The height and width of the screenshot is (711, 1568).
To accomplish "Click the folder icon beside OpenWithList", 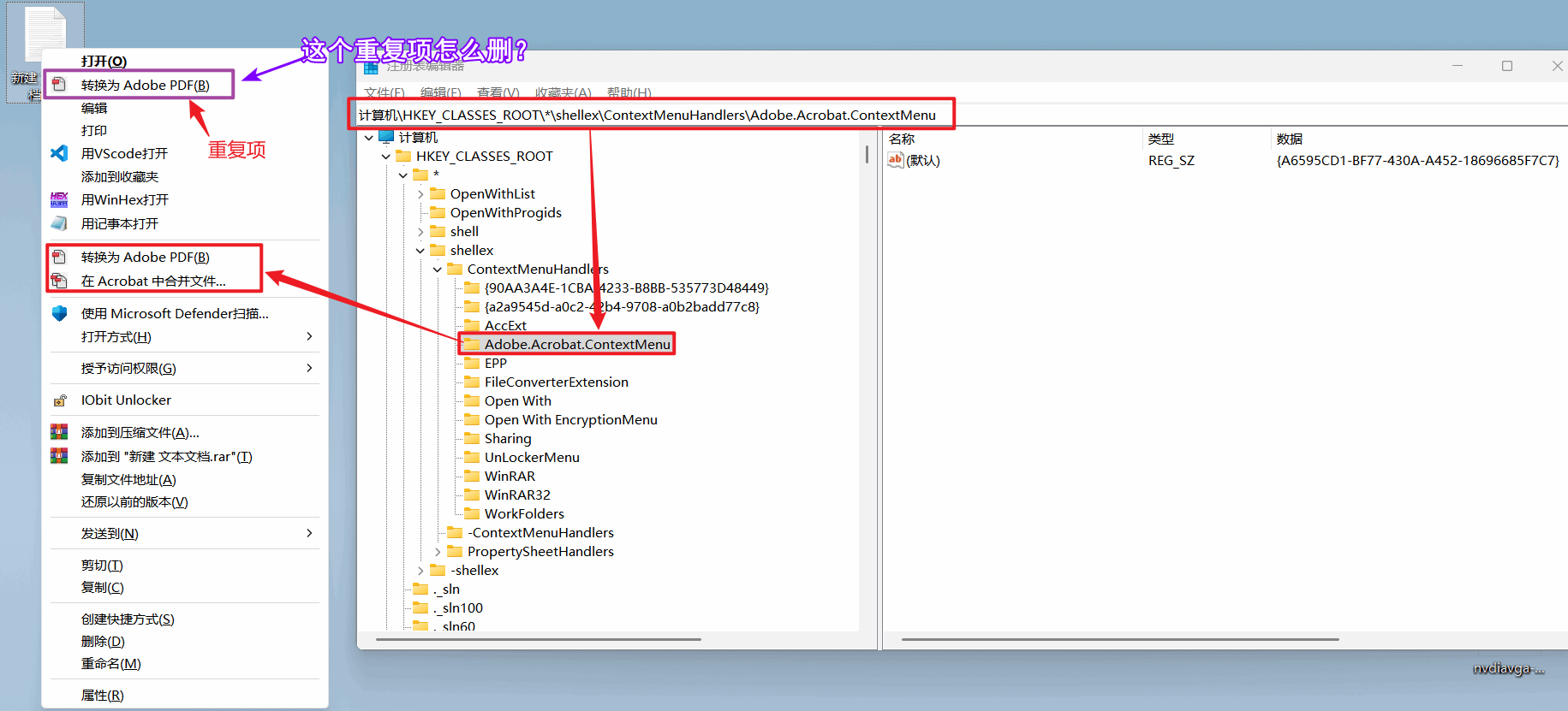I will tap(438, 193).
